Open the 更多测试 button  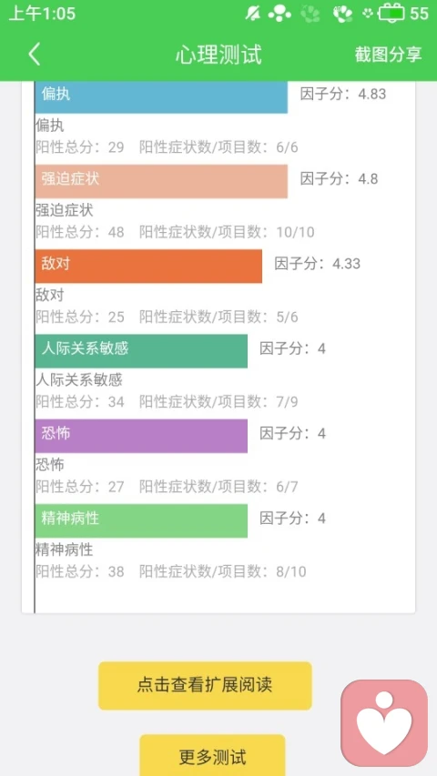point(212,756)
